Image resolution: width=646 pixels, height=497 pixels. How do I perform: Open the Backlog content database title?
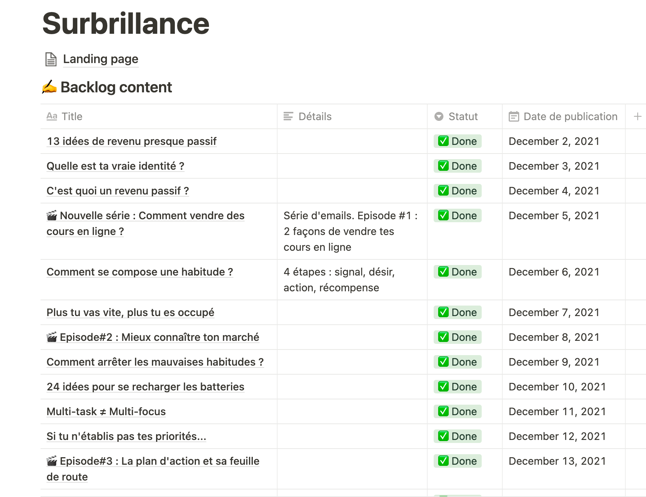[116, 87]
